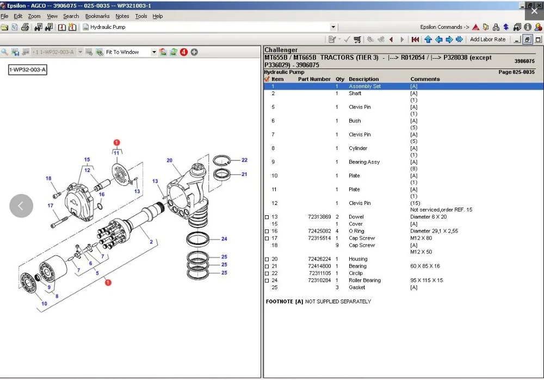Image resolution: width=544 pixels, height=380 pixels.
Task: Click the blue double right arrow icon
Action: pos(459,40)
